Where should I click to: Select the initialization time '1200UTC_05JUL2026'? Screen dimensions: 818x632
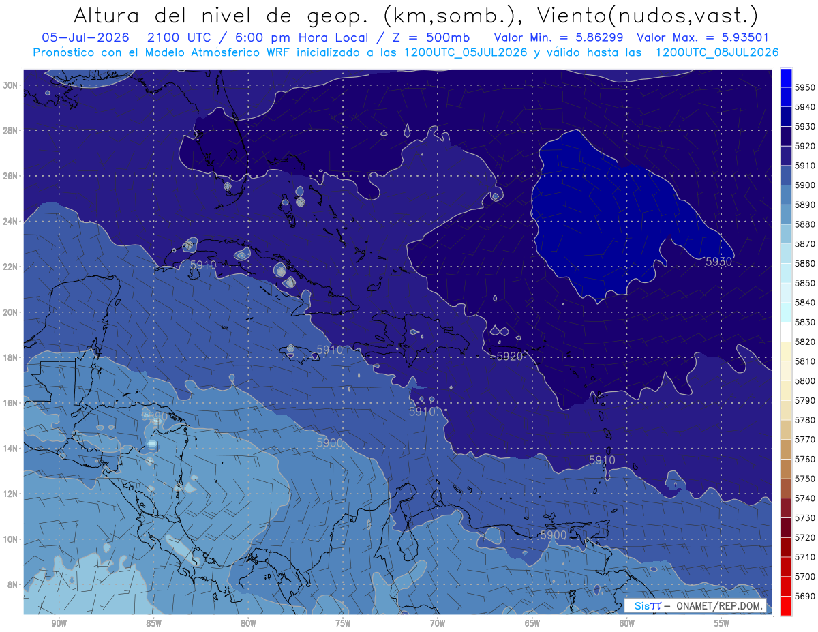point(466,52)
